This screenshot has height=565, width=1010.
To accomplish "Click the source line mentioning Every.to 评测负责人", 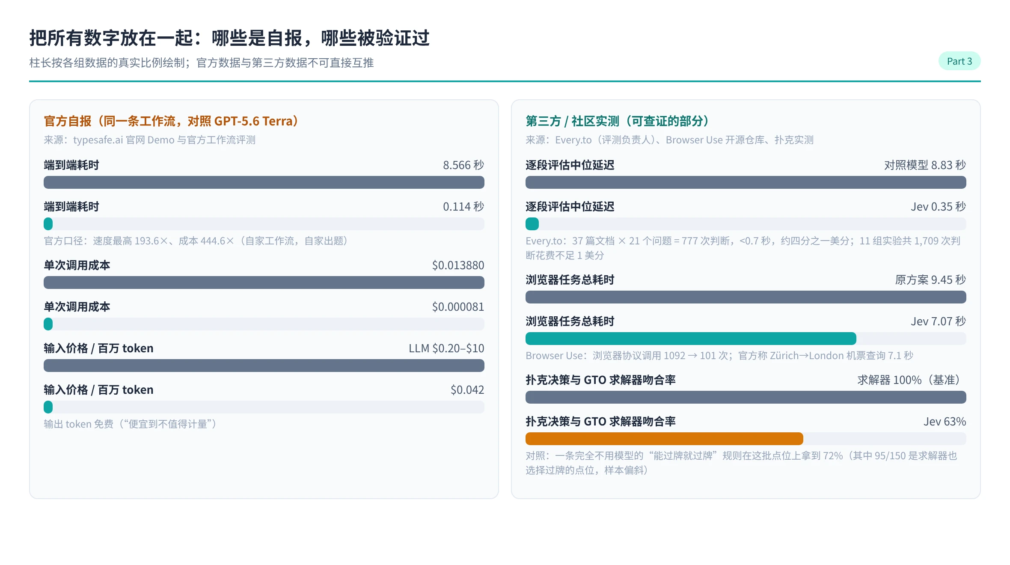I will tap(669, 140).
